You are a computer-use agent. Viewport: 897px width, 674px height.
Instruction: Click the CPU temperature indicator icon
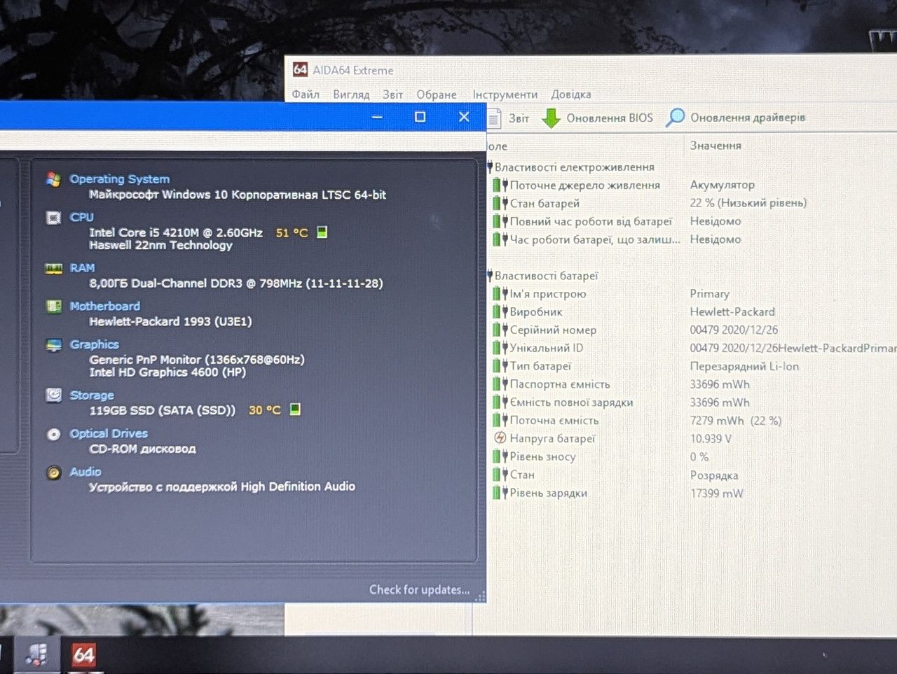point(322,232)
